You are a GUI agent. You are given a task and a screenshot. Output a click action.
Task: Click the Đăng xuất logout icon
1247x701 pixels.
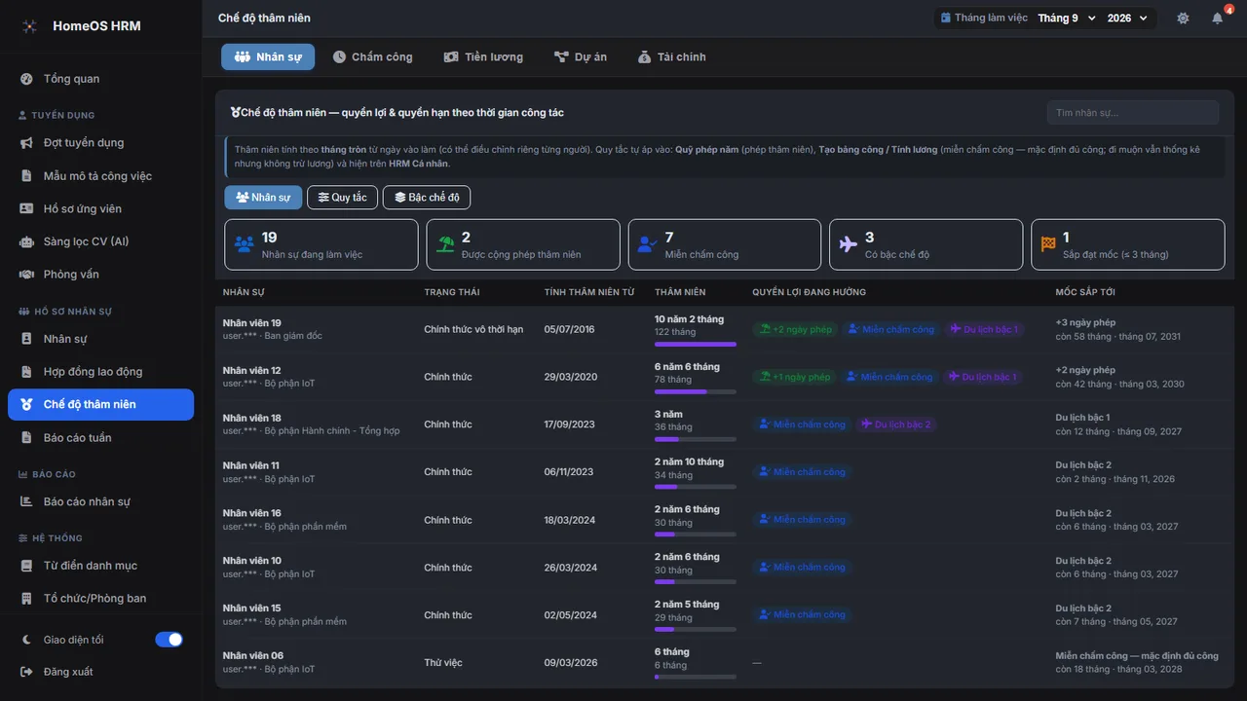pos(26,672)
